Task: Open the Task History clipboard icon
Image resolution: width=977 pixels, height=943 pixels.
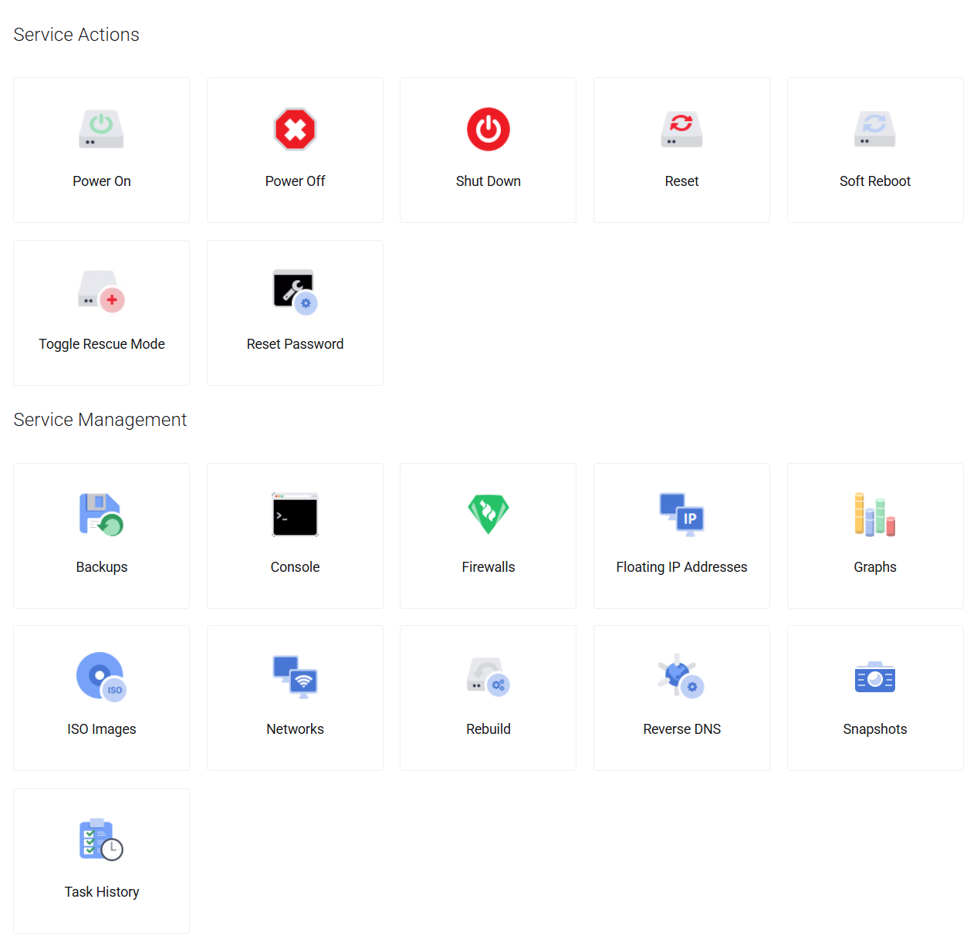Action: click(101, 840)
